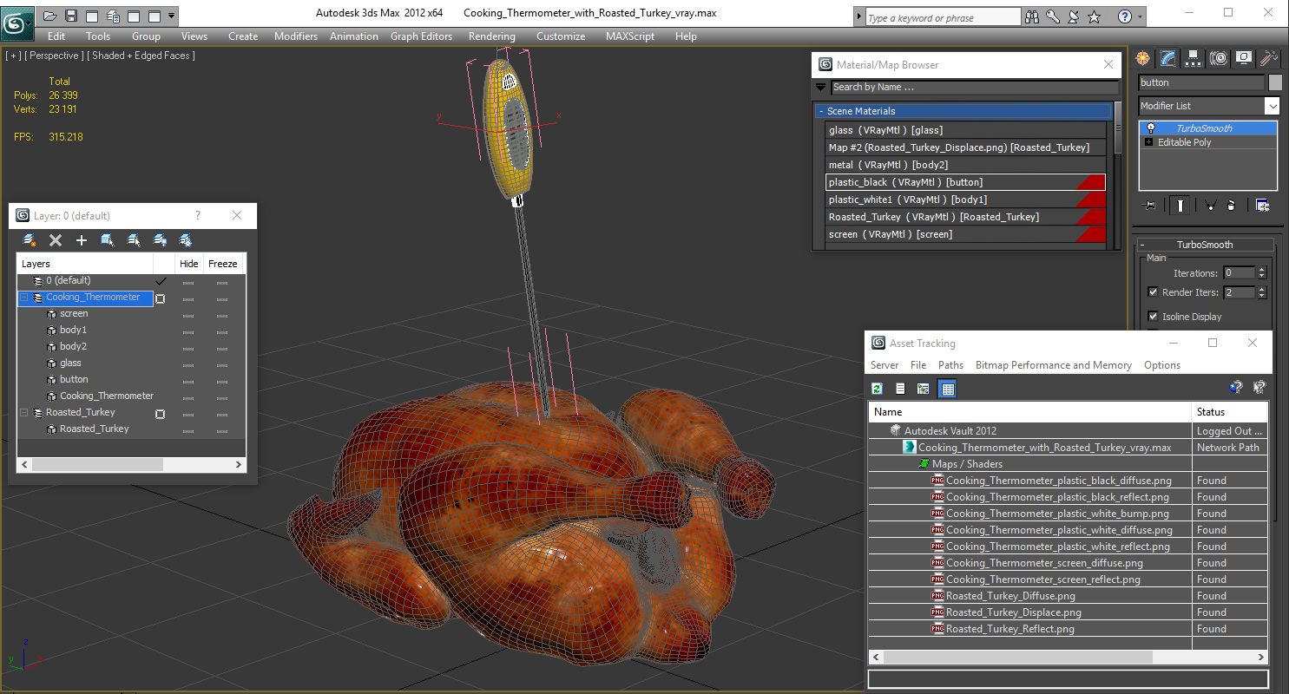Open Utilities hammer tab in command panel

1269,58
